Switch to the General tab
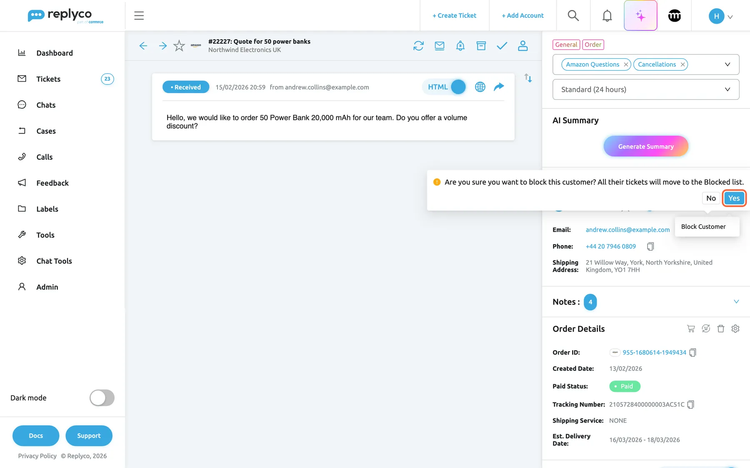This screenshot has width=750, height=468. (x=566, y=45)
